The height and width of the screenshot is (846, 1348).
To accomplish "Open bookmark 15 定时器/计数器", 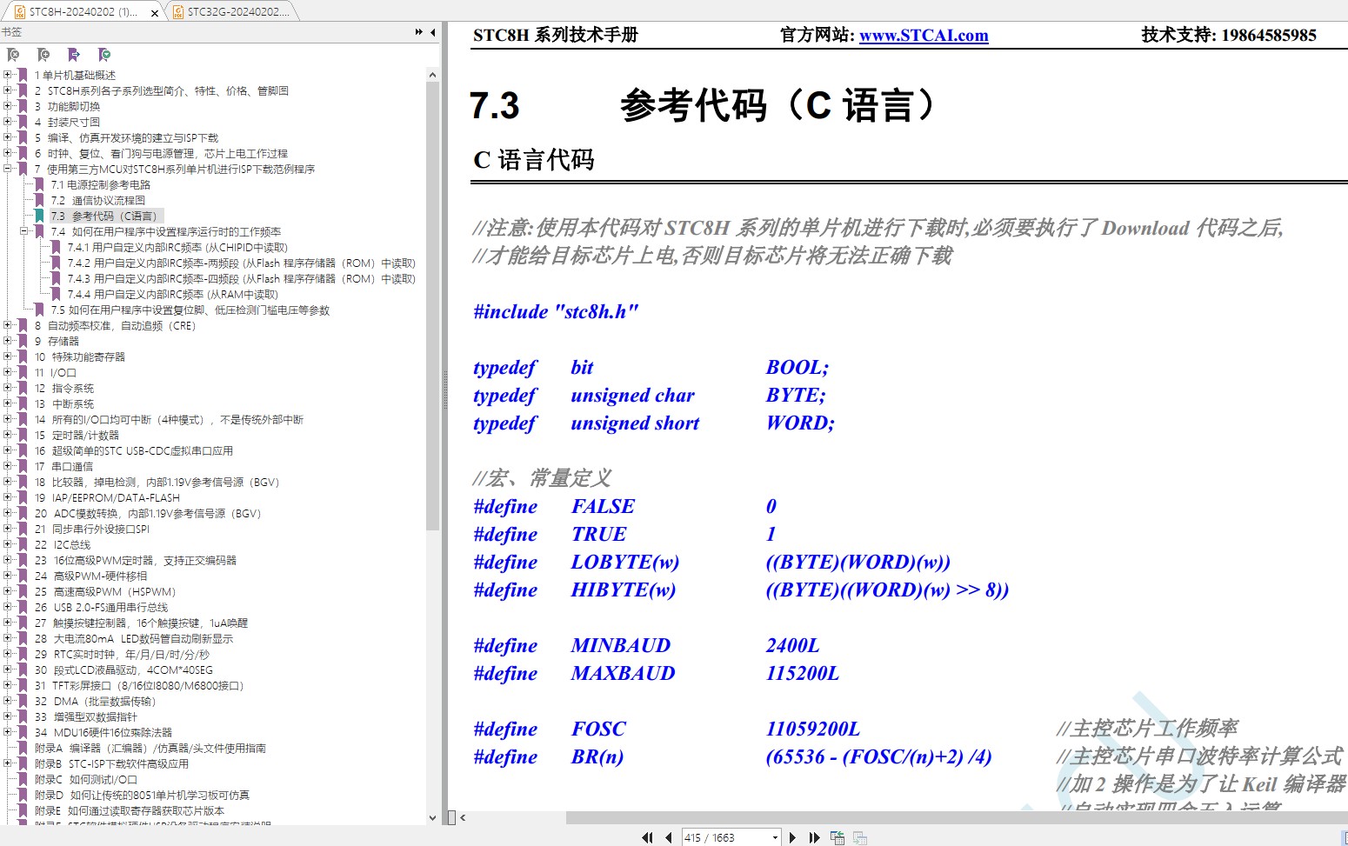I will pyautogui.click(x=77, y=435).
